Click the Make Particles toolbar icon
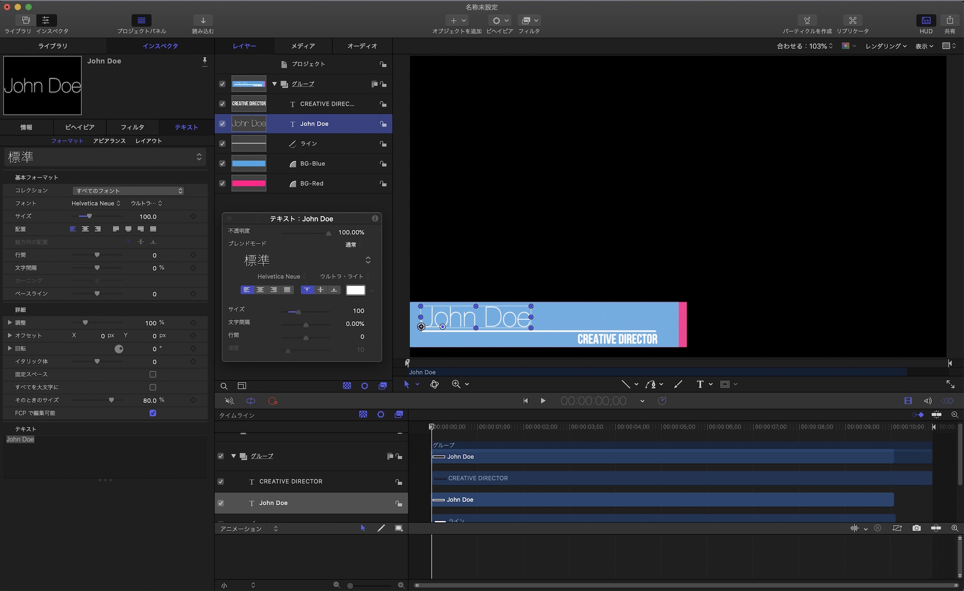964x591 pixels. [807, 20]
